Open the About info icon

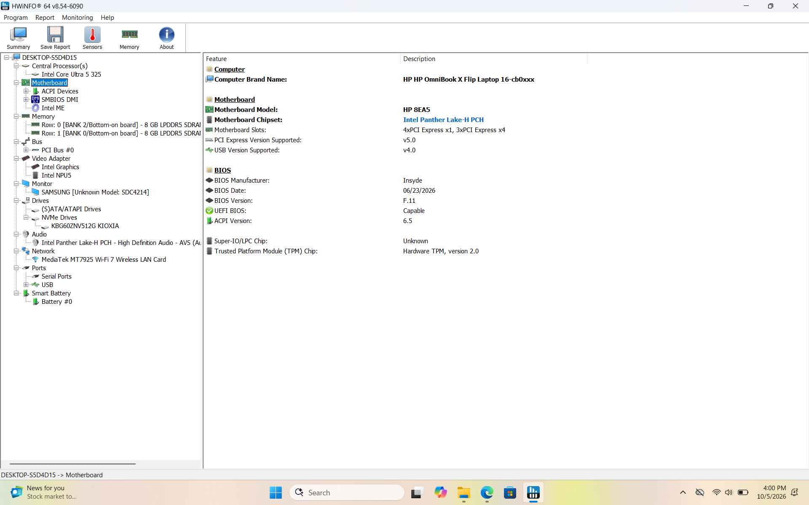[166, 38]
